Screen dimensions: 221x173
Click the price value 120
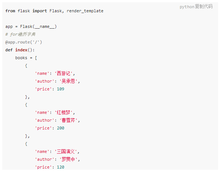click(x=61, y=167)
